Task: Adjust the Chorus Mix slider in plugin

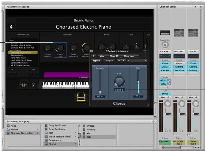Action: (138, 82)
